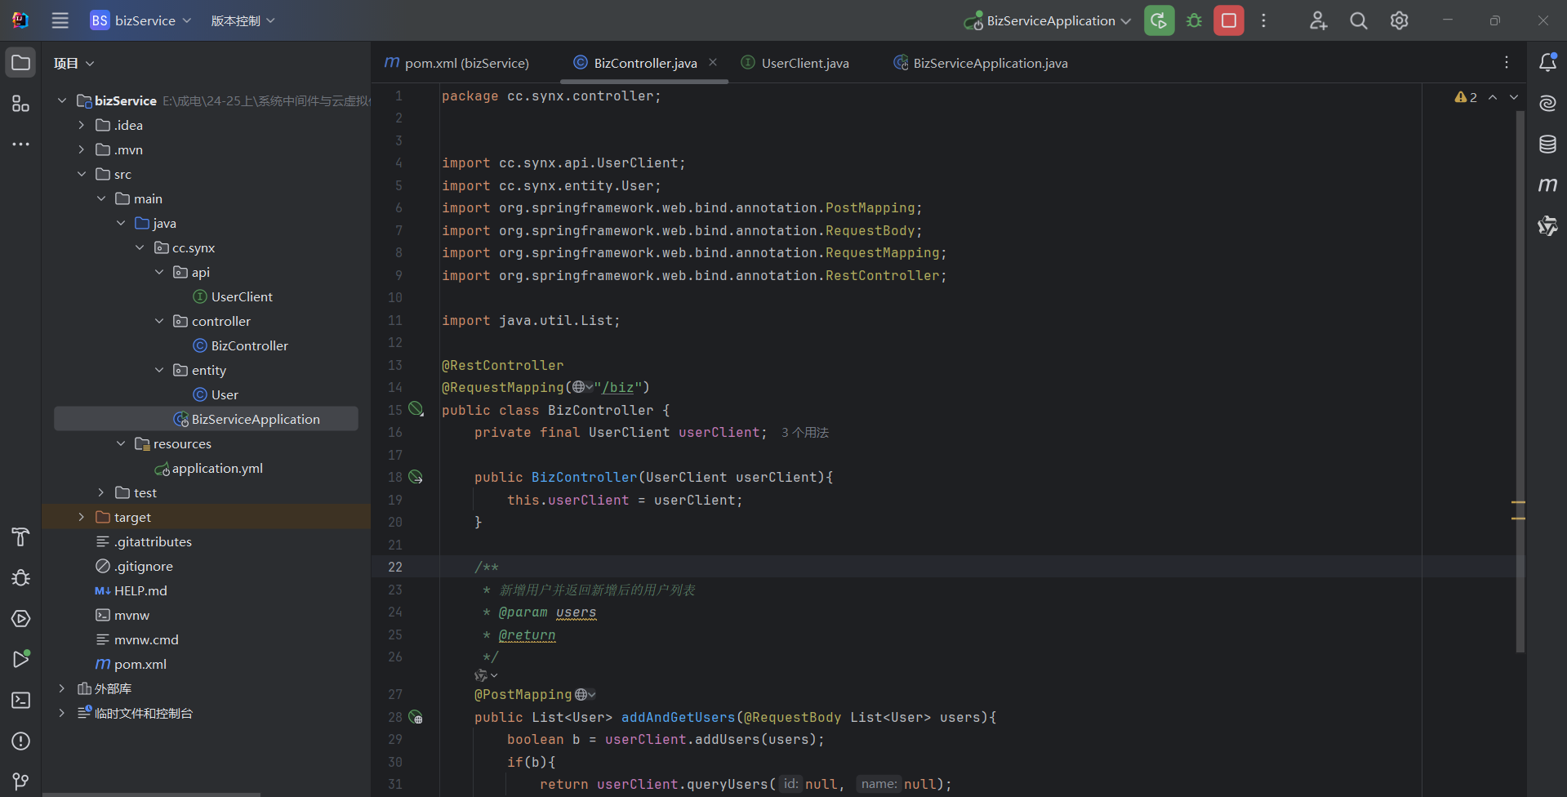The width and height of the screenshot is (1567, 797).
Task: Open UserClient in project tree
Action: 233,296
